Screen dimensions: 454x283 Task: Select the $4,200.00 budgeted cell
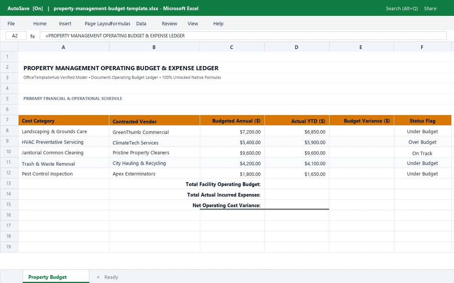[232, 163]
